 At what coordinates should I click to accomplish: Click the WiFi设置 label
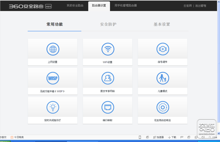107,62
